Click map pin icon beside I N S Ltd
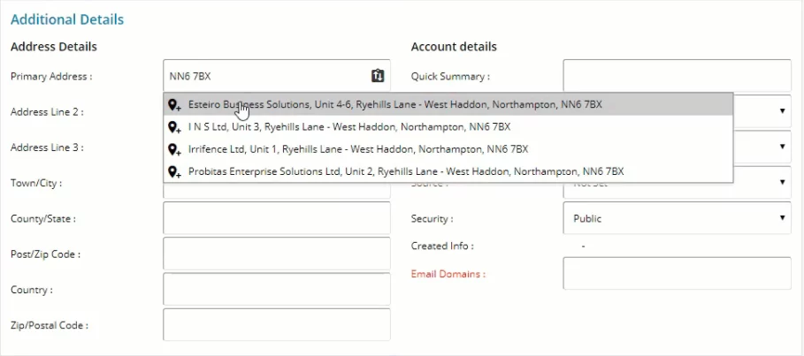804x356 pixels. (174, 127)
